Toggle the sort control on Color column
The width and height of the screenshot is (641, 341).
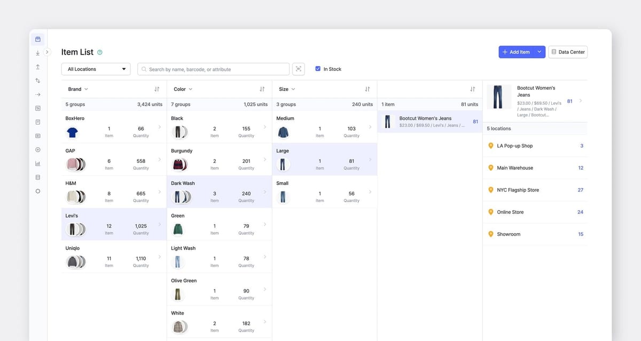click(x=261, y=89)
